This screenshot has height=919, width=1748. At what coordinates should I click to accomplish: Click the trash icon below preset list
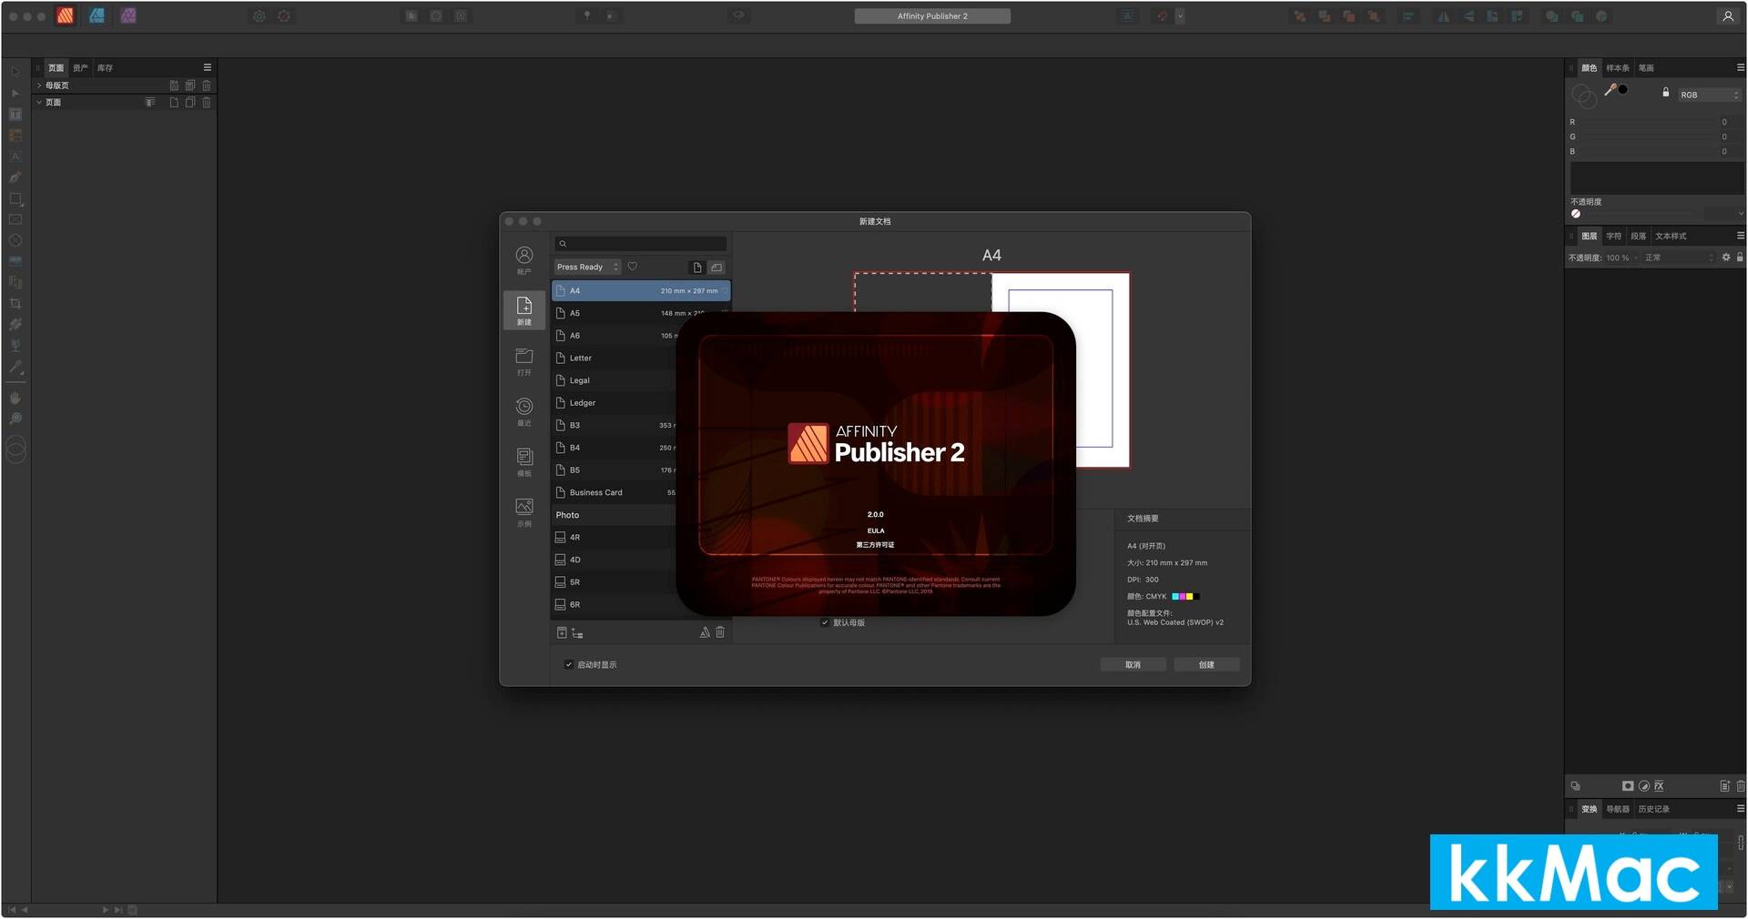(x=720, y=632)
